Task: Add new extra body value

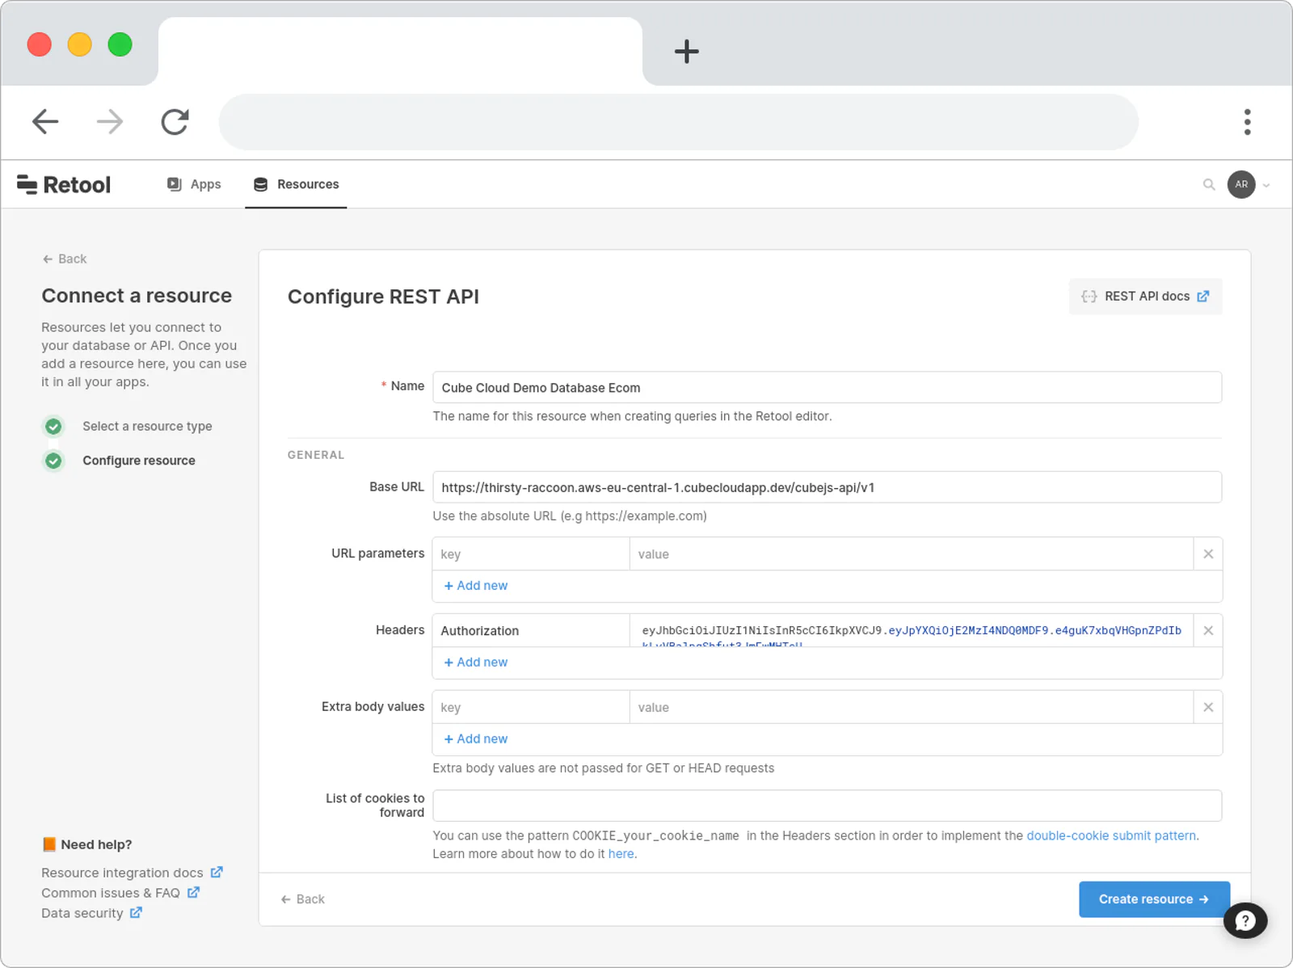Action: (476, 739)
